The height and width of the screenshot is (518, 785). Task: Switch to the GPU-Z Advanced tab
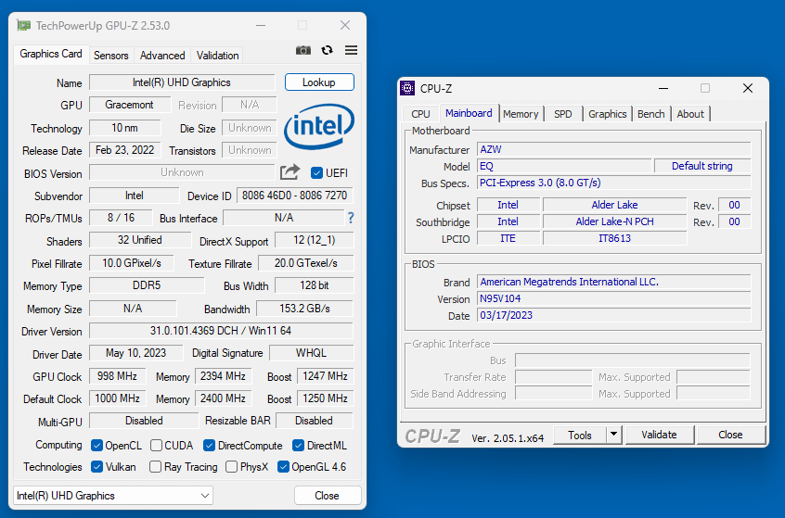pos(162,56)
